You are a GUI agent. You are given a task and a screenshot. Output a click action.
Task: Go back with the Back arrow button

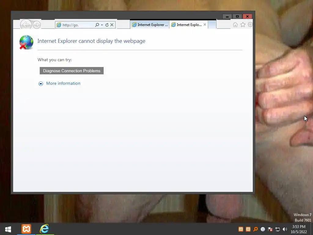(26, 25)
